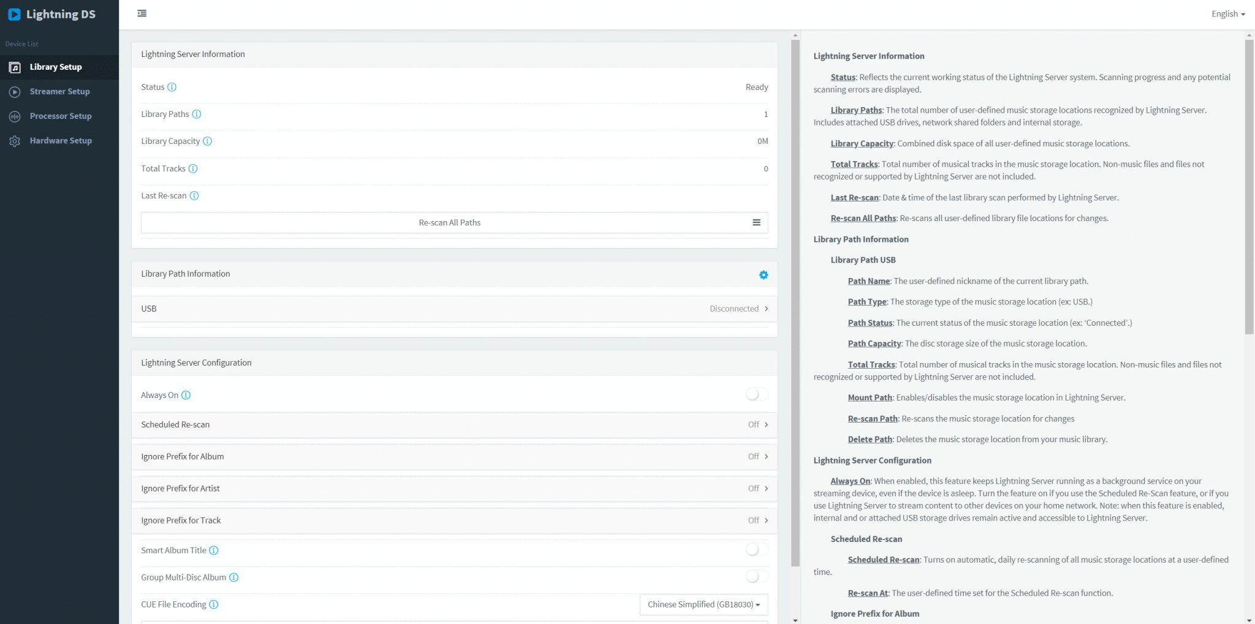Click the underlined Re-scan All Paths help term
This screenshot has height=624, width=1255.
(863, 218)
